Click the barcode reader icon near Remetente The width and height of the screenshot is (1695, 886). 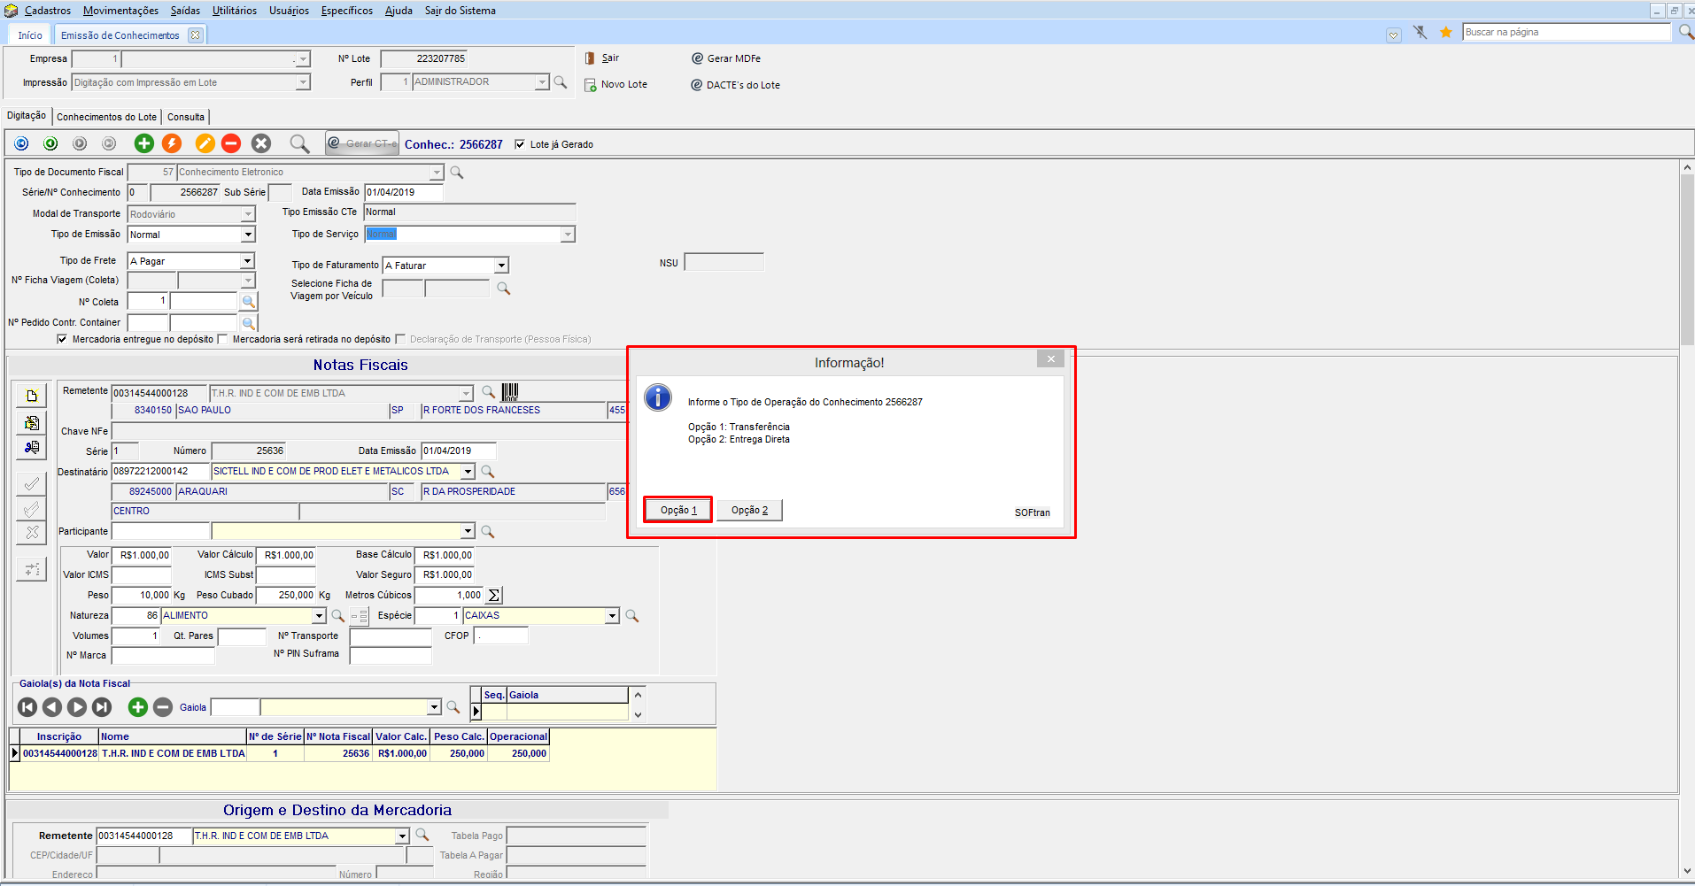510,392
